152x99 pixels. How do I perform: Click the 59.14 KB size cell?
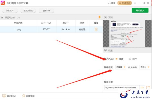point(66,29)
